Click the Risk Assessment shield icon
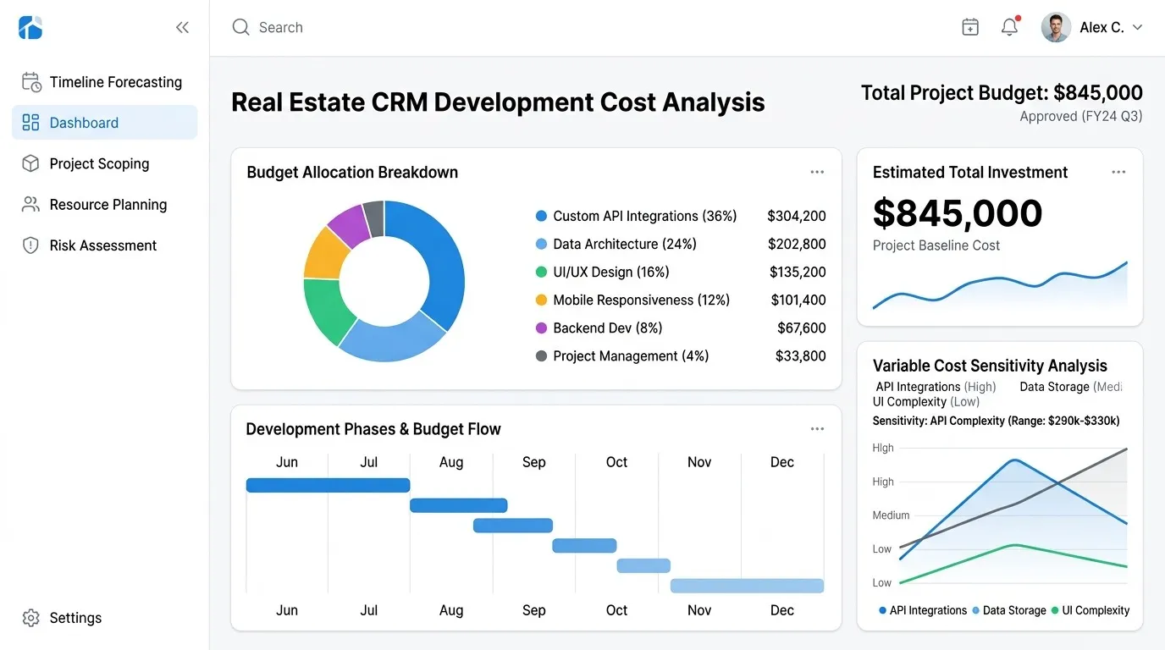The image size is (1165, 650). (x=31, y=245)
